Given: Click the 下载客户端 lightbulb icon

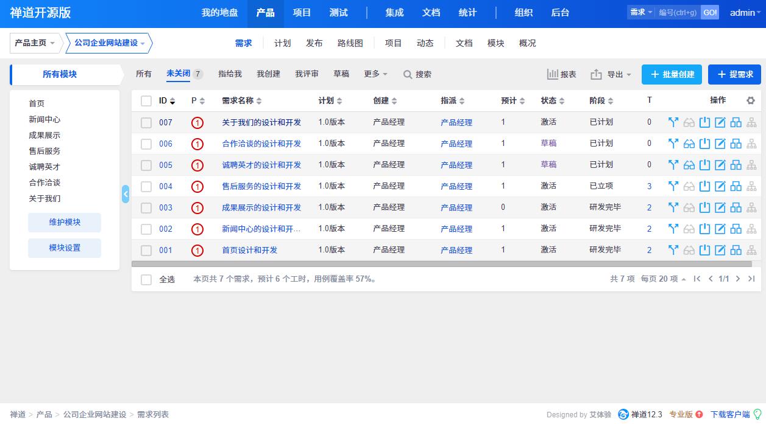Looking at the screenshot, I should pyautogui.click(x=758, y=414).
